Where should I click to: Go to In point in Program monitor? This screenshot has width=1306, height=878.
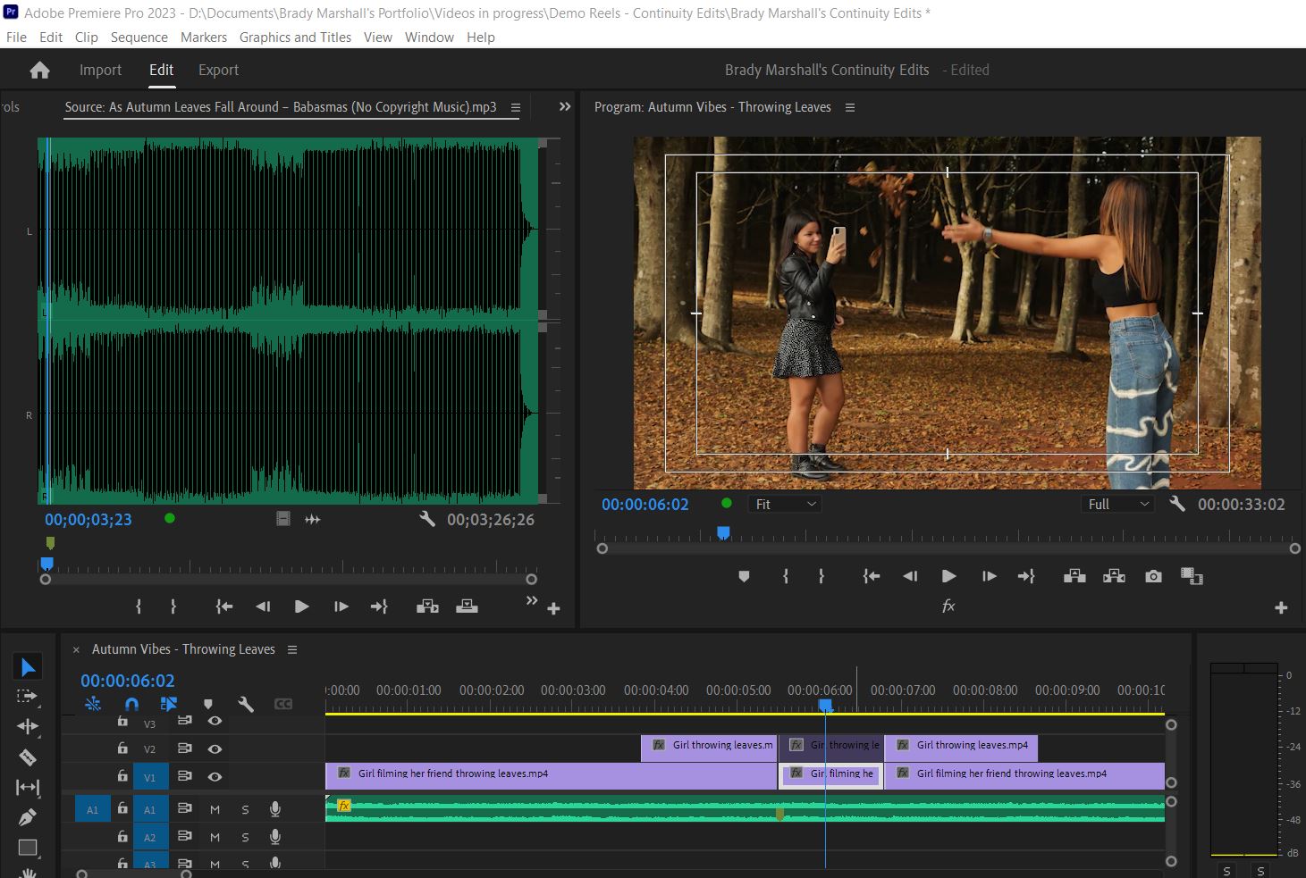tap(871, 576)
